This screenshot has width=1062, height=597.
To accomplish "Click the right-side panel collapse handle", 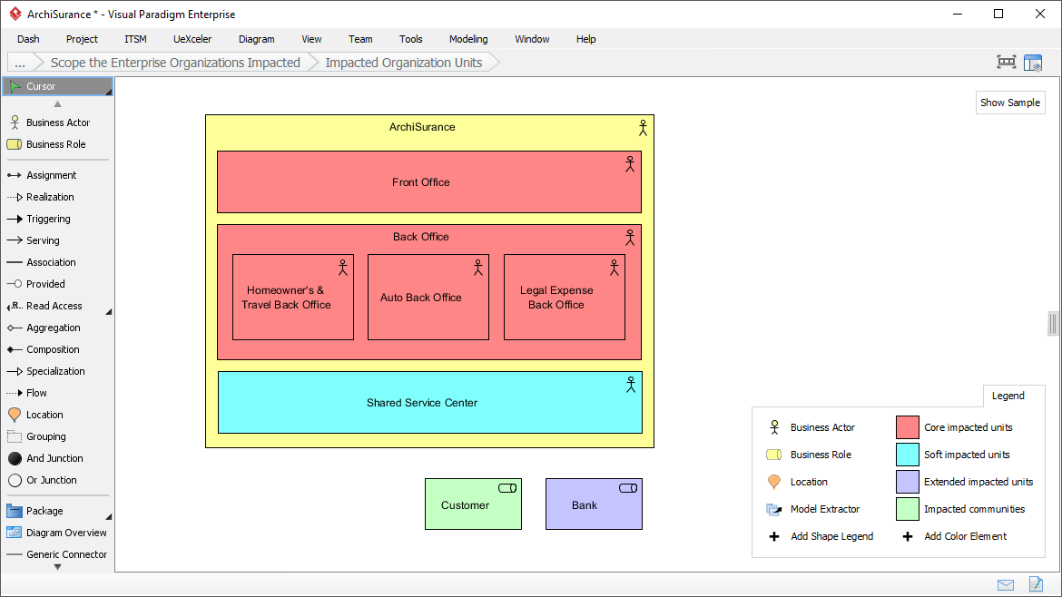I will pos(1053,324).
